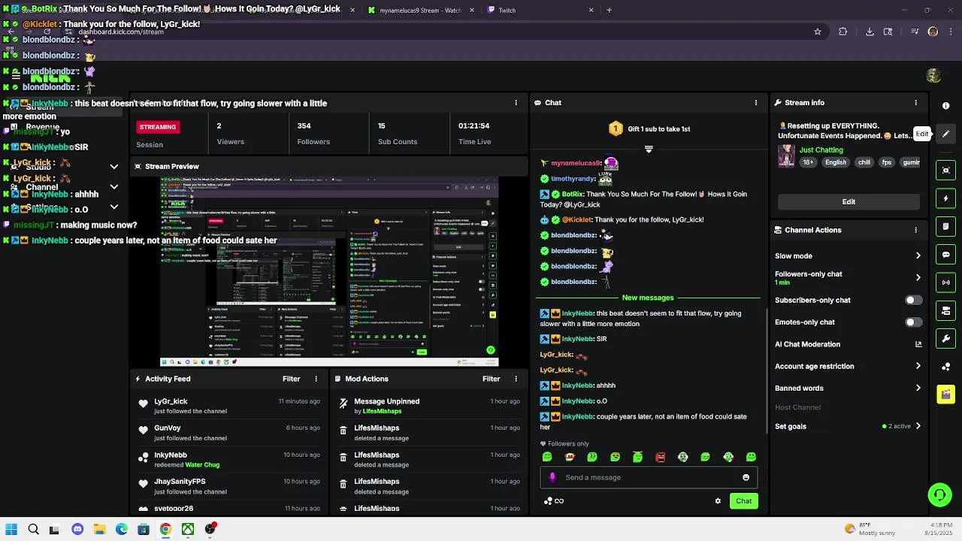The height and width of the screenshot is (541, 962).
Task: Click JhaySanityFPS entry in Activity Feed
Action: 230,486
